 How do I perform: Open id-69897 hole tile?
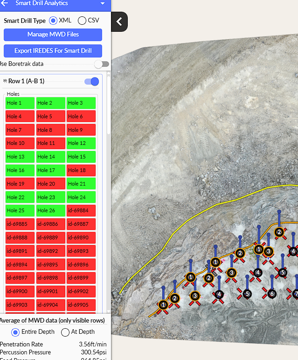tap(20, 278)
